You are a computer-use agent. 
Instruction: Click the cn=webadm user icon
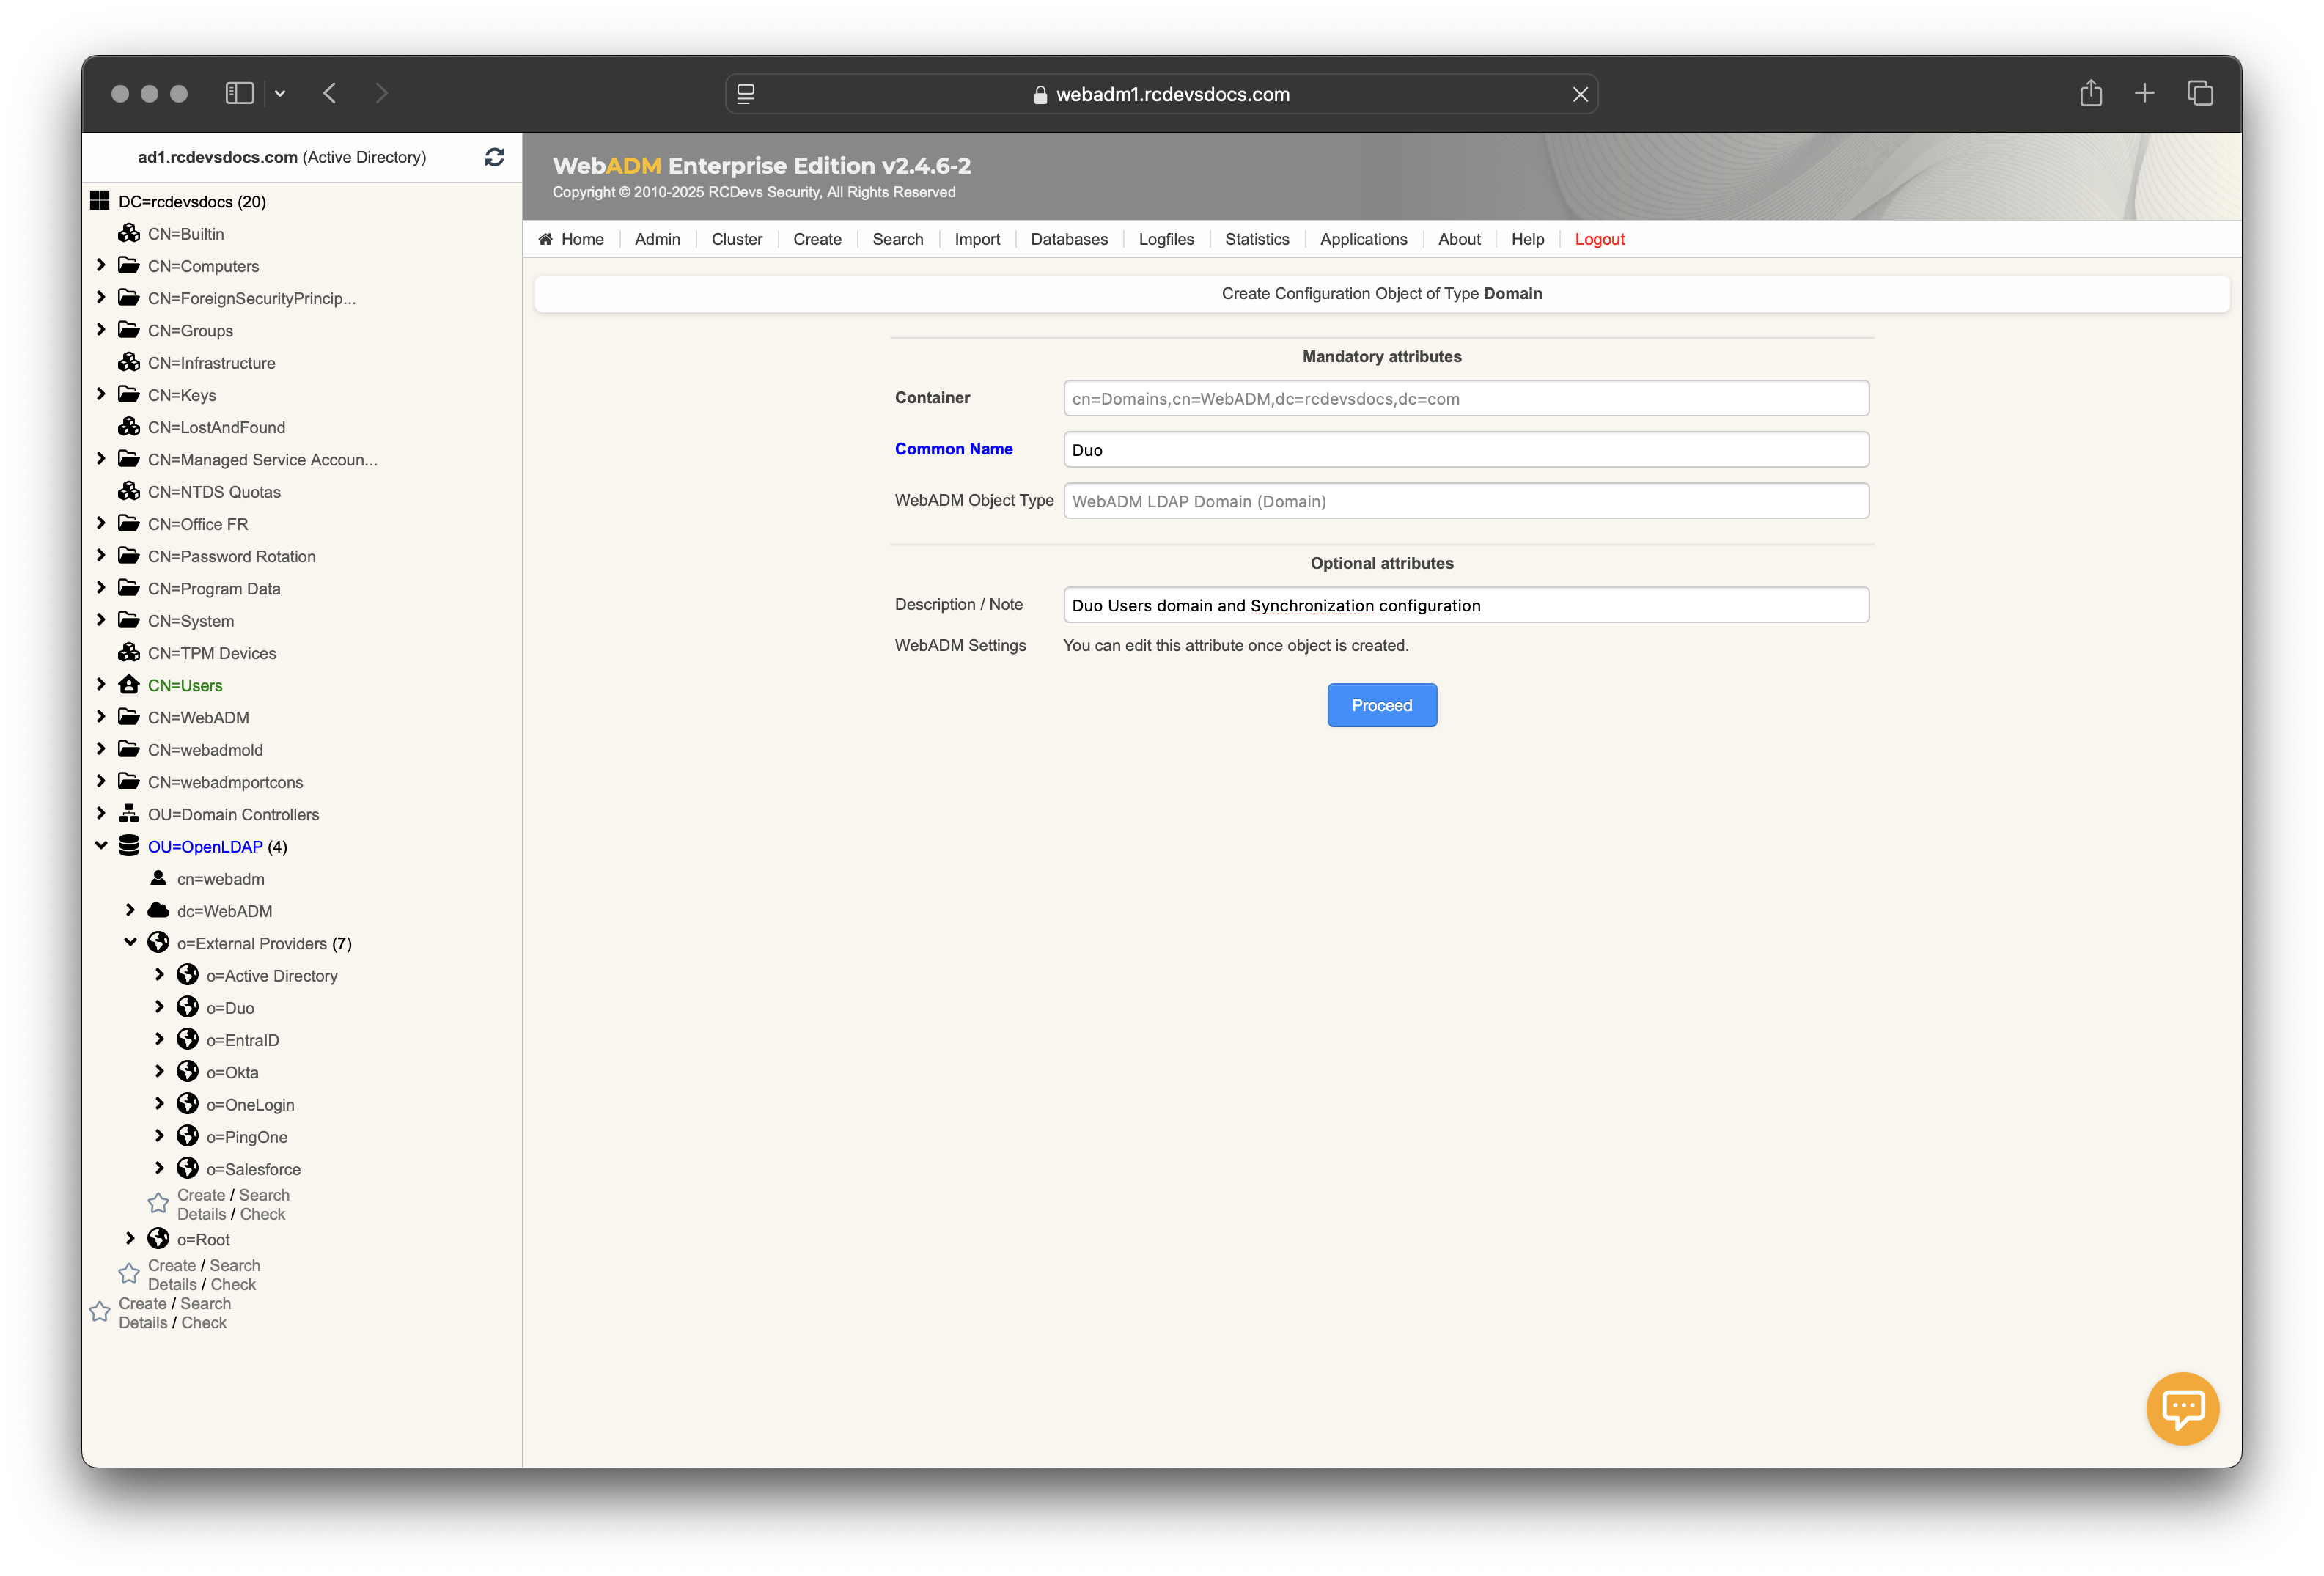158,878
